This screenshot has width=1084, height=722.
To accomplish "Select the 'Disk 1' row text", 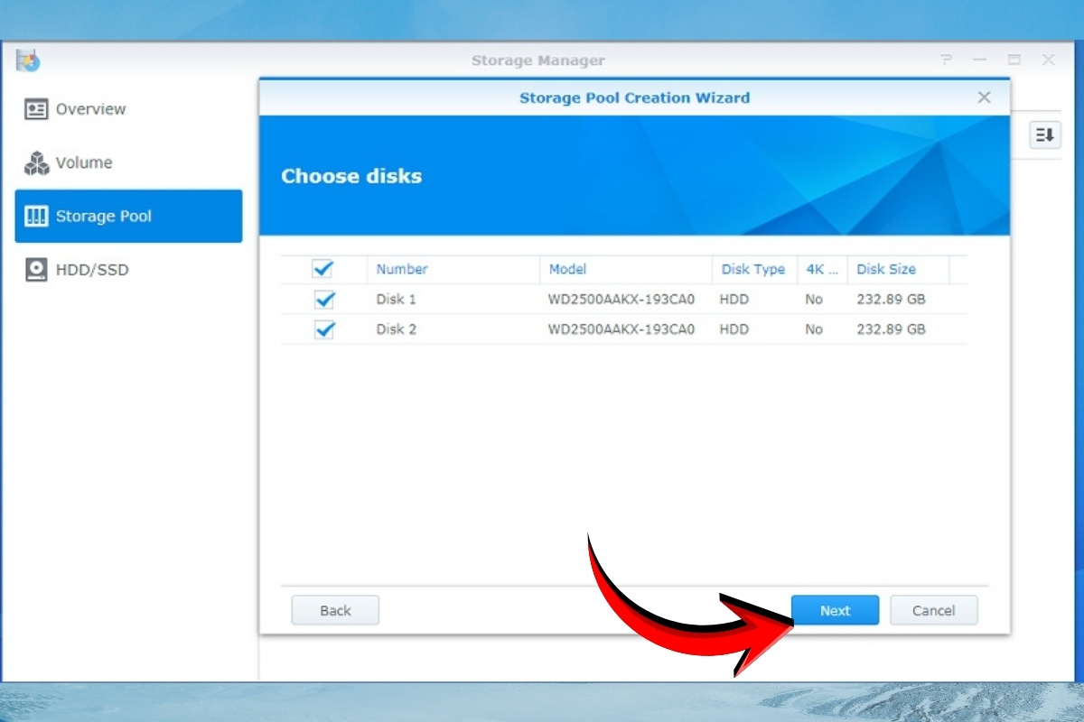I will [397, 300].
